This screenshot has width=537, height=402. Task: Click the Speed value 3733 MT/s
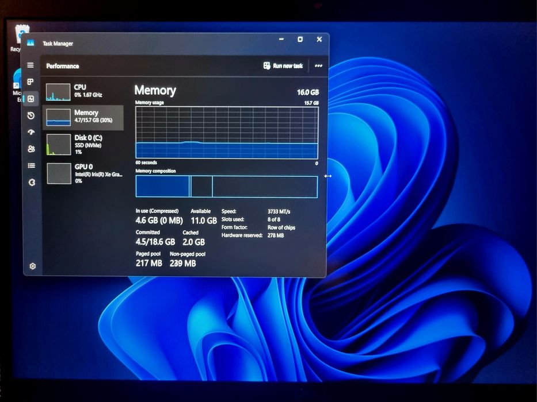pyautogui.click(x=279, y=211)
